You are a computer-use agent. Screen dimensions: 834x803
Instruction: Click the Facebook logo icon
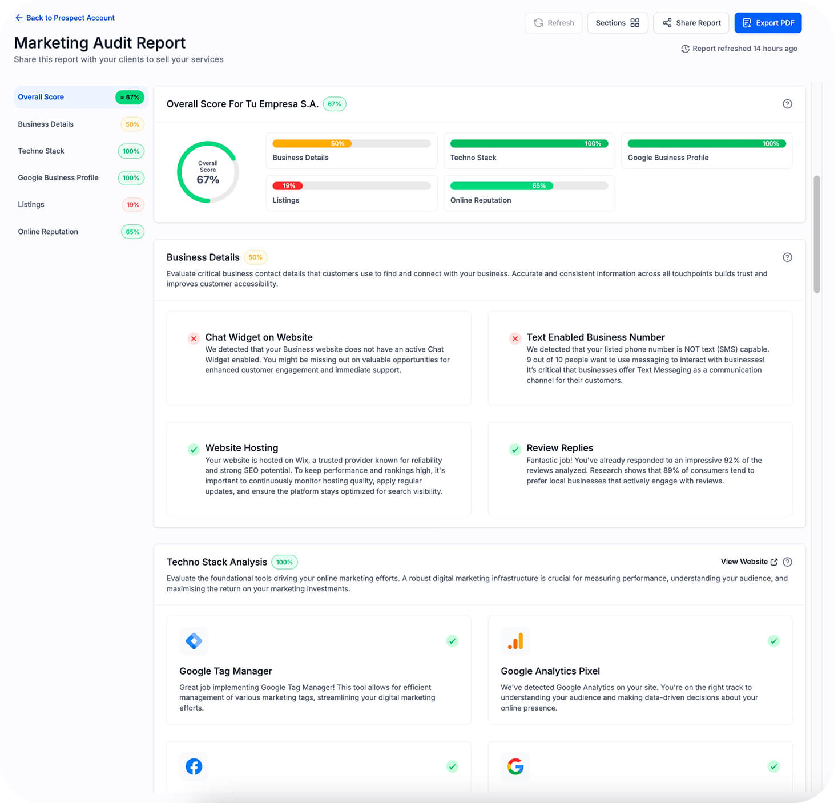click(194, 766)
